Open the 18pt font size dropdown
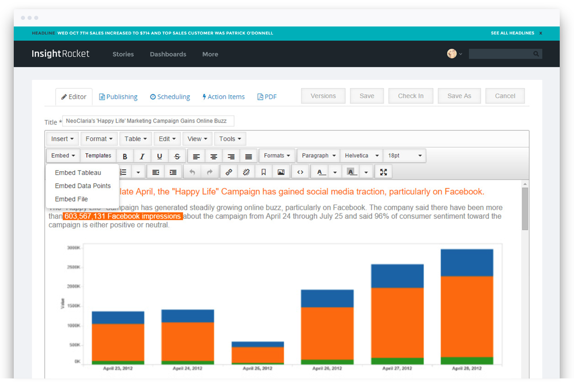The height and width of the screenshot is (382, 574). click(405, 155)
